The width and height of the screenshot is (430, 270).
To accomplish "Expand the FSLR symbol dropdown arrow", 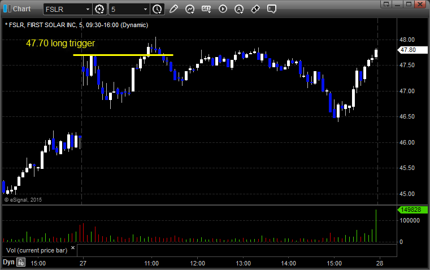I will coord(88,9).
